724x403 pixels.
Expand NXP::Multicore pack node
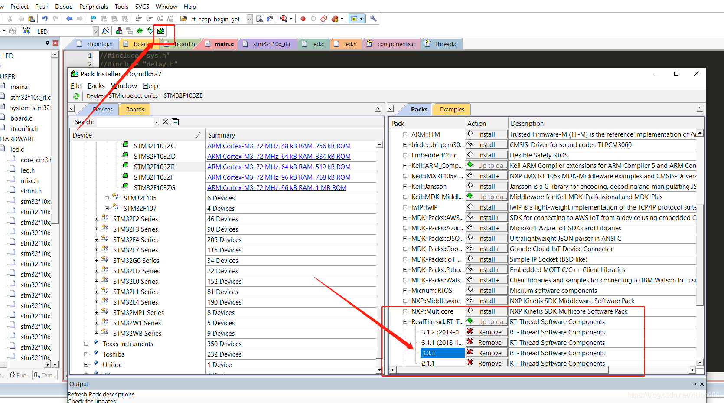click(x=405, y=311)
